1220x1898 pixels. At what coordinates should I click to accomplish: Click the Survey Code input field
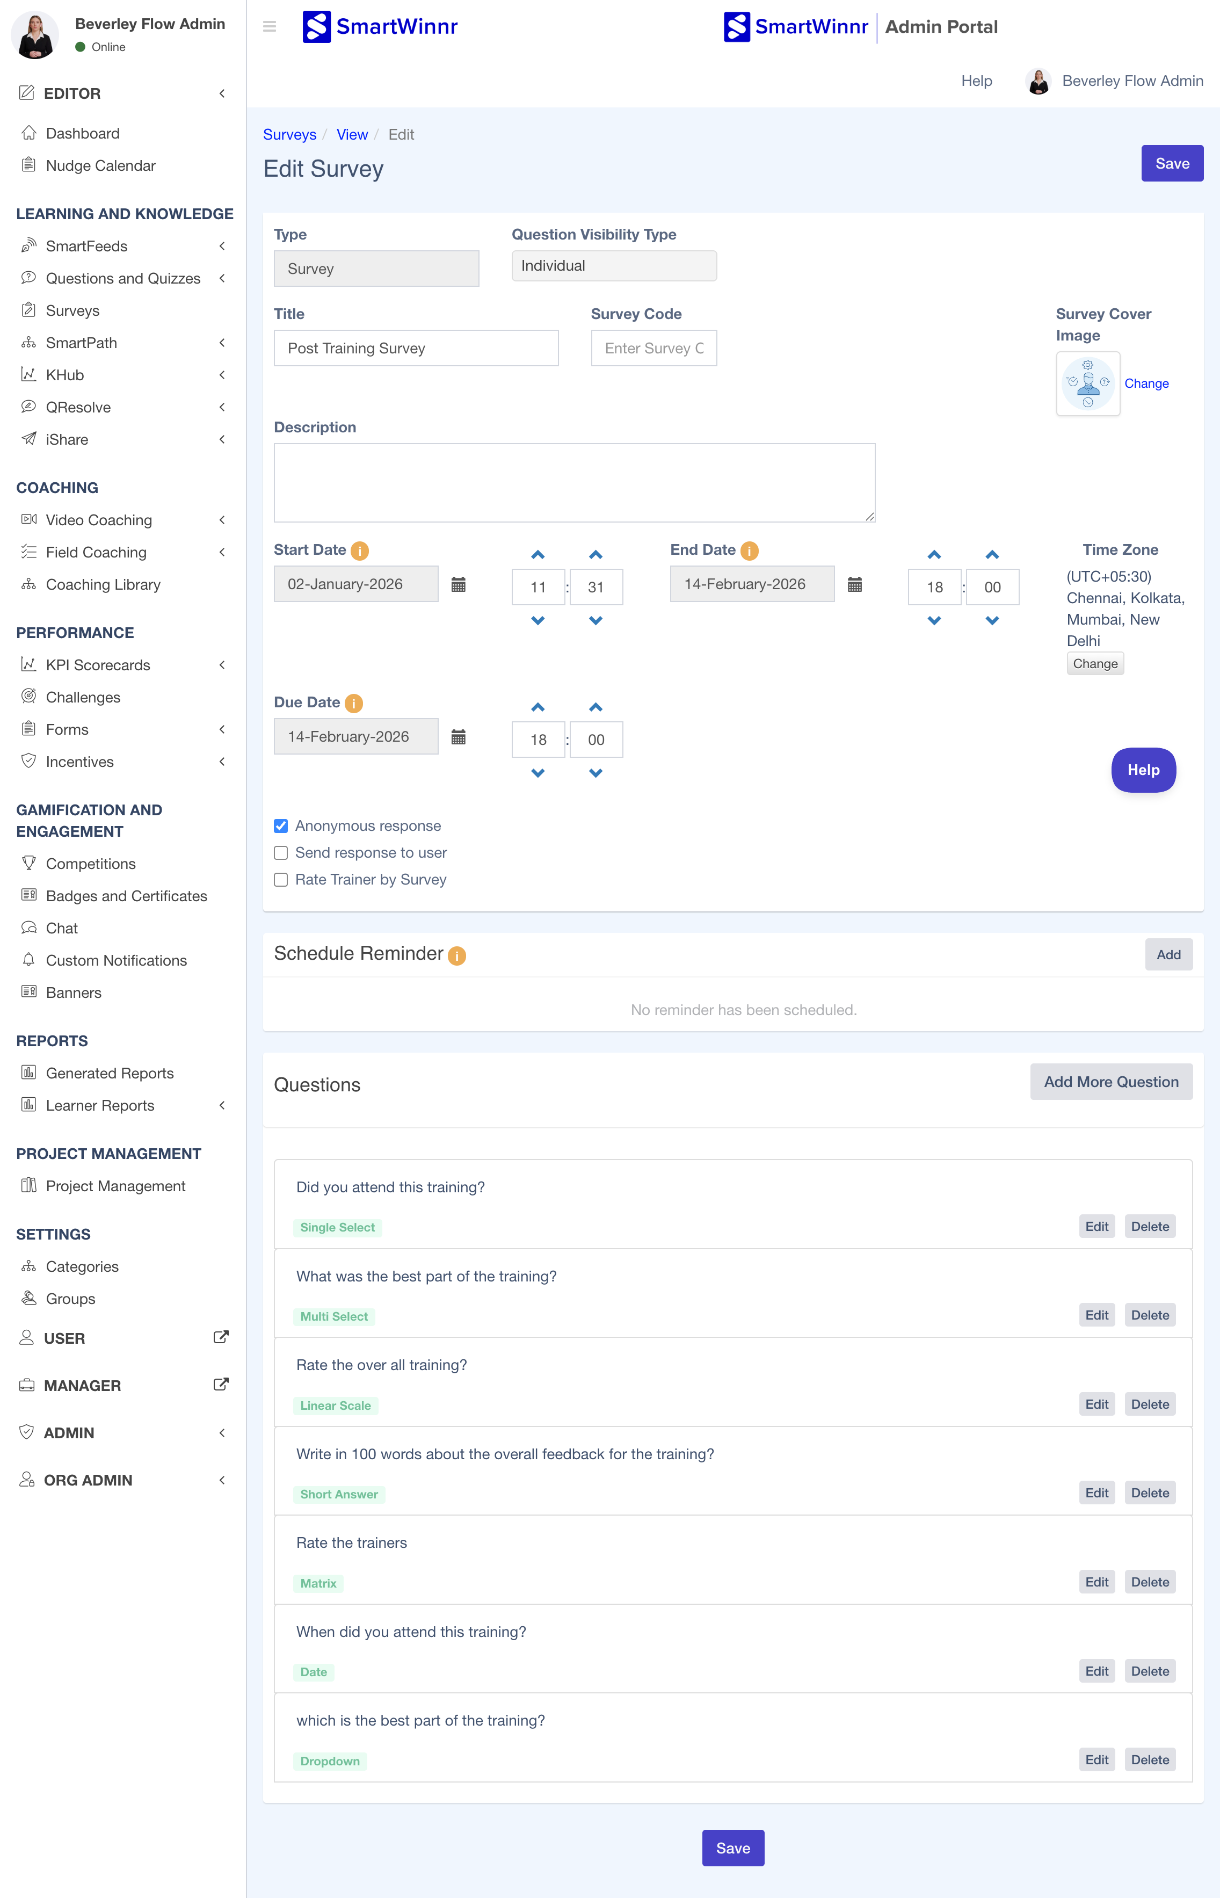653,349
